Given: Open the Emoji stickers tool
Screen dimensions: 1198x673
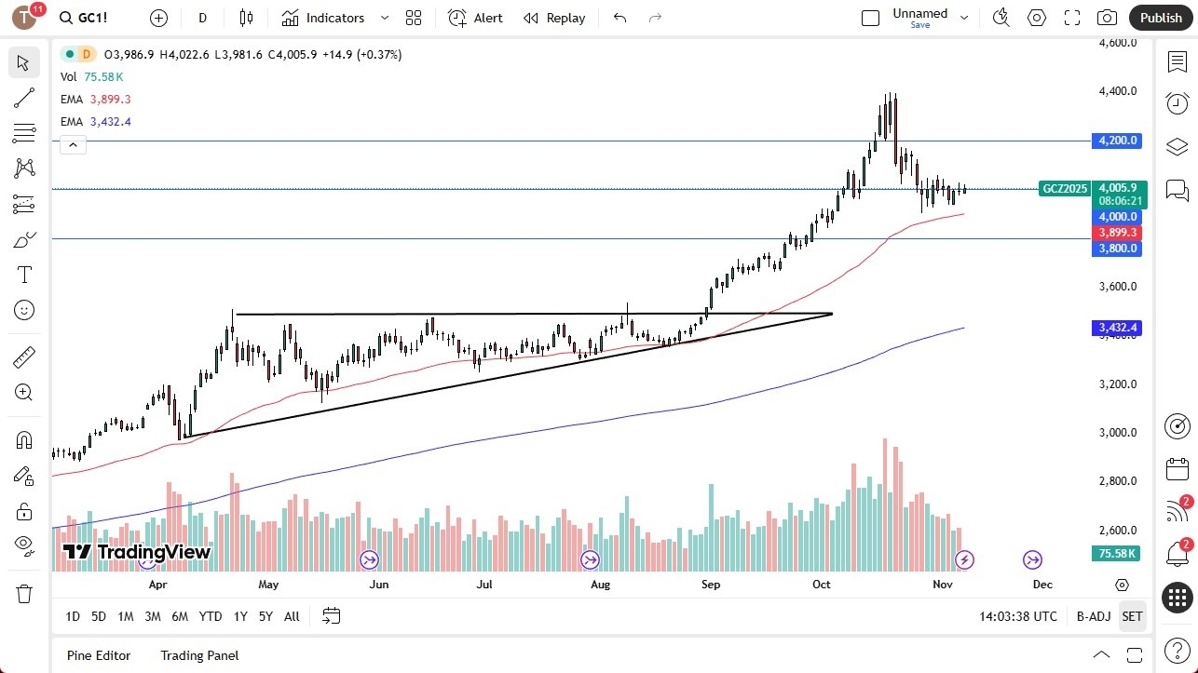Looking at the screenshot, I should click(24, 310).
